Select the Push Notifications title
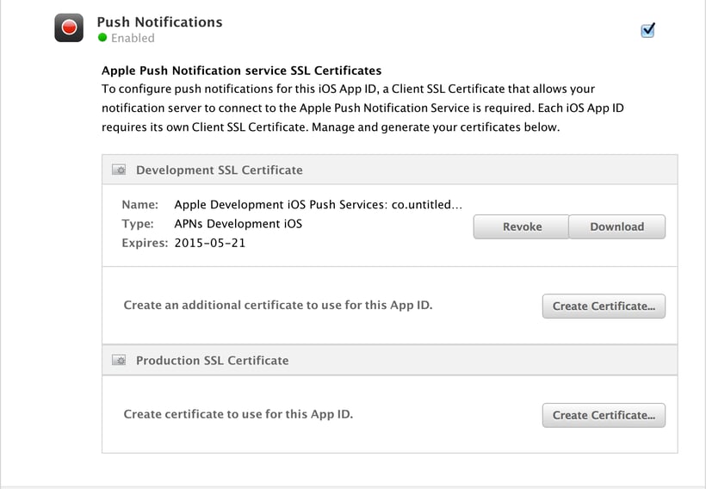Screen dimensions: 706x489 click(159, 22)
